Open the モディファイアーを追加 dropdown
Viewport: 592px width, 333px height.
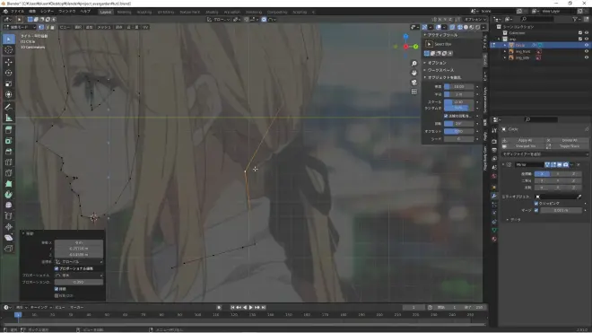point(544,154)
